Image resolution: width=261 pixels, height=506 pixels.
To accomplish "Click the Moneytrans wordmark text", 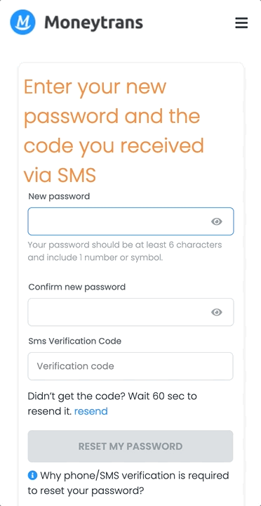I will coord(94,22).
